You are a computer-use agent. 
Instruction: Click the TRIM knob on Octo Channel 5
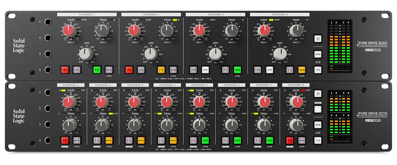click(x=199, y=125)
